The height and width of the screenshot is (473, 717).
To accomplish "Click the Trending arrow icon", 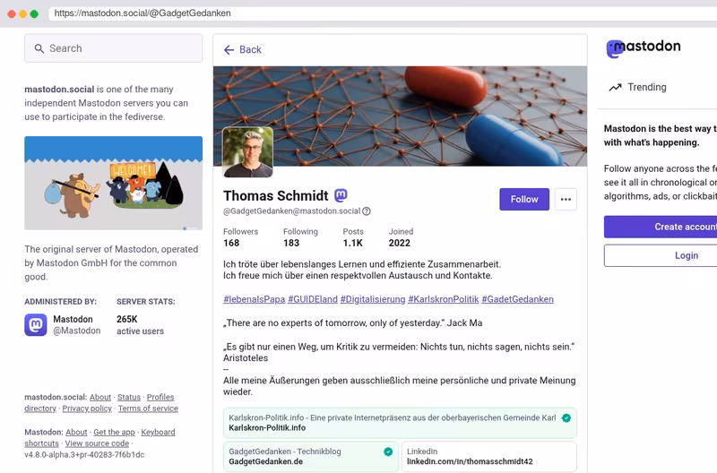I will 615,87.
